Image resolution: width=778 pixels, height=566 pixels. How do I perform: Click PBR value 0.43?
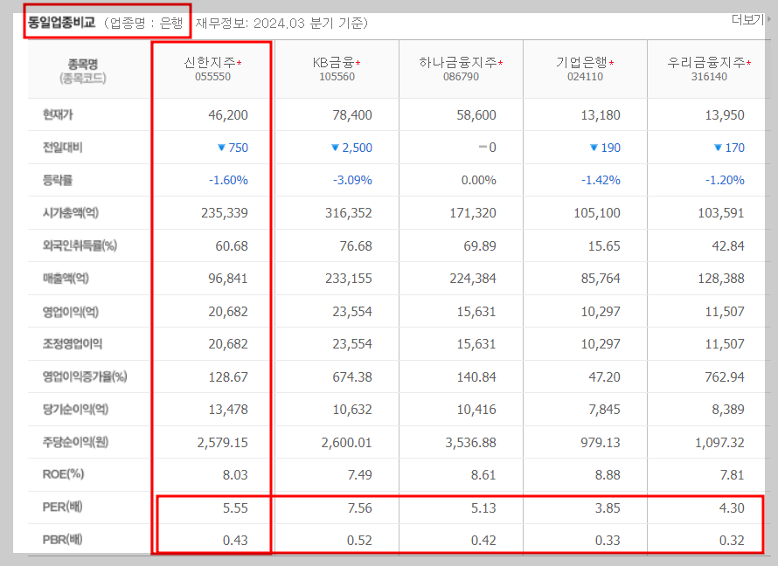[x=235, y=541]
